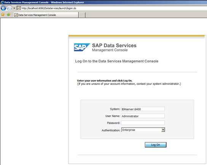207x165 pixels.
Task: Open Favorites star icon
Action: click(3, 14)
